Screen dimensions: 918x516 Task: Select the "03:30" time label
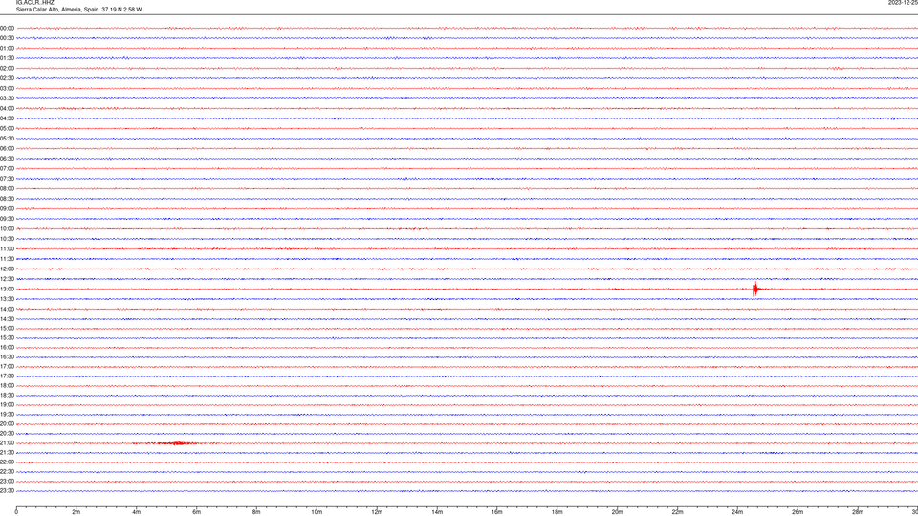coord(7,98)
